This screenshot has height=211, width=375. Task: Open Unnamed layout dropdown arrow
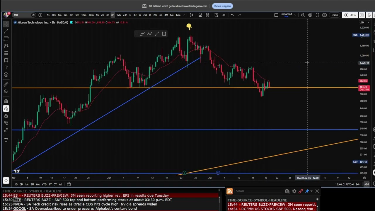(295, 15)
